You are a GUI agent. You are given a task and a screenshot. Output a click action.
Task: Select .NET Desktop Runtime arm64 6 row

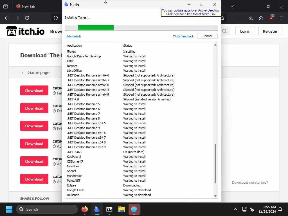click(x=139, y=75)
